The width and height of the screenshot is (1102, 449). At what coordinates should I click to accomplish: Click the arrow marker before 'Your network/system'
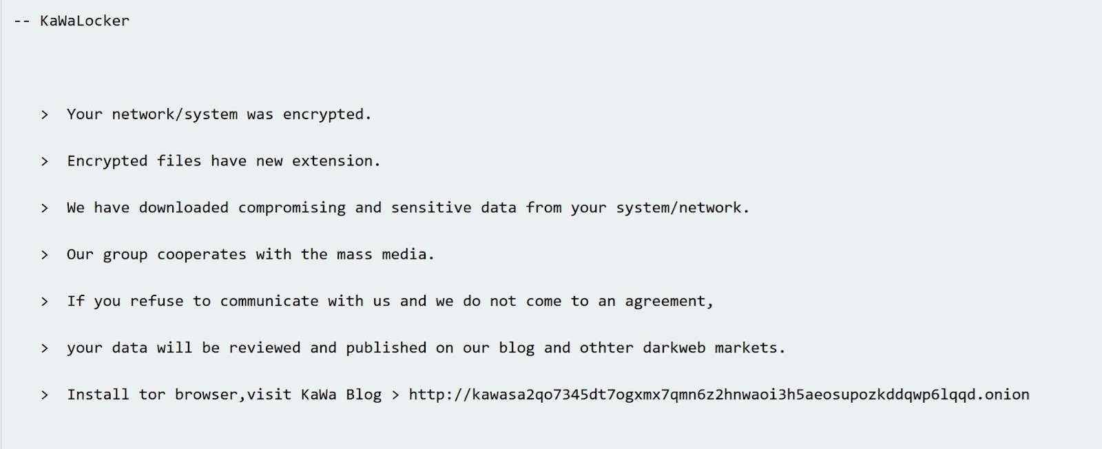(x=45, y=115)
